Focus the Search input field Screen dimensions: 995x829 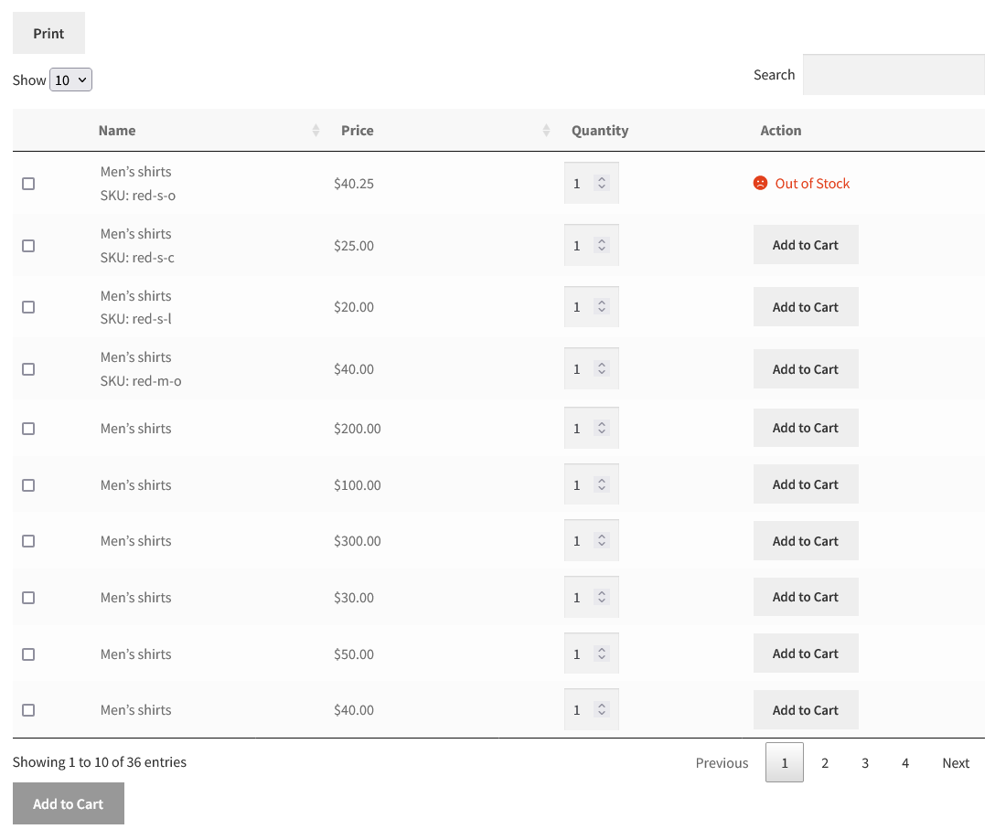tap(893, 75)
